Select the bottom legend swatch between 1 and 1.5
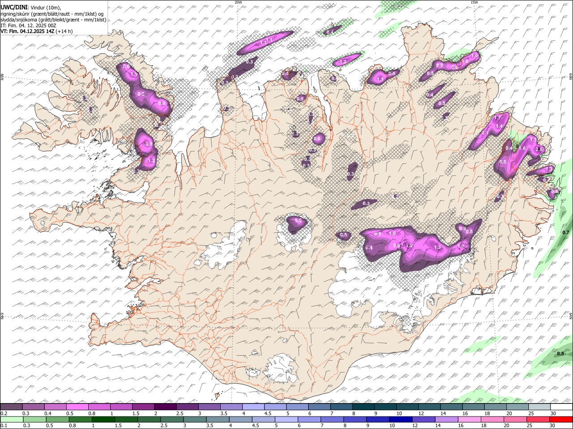573x429 pixels. [x=104, y=419]
